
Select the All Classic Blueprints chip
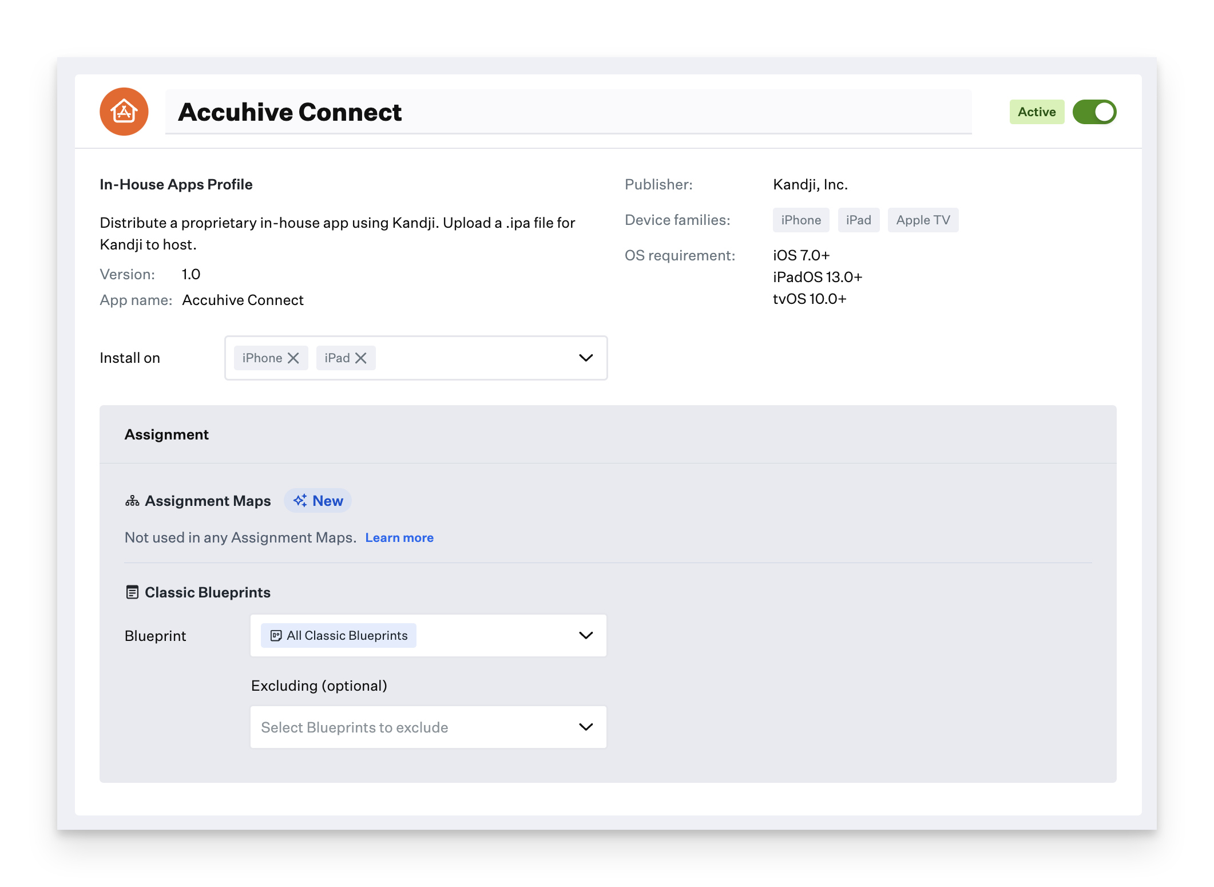pyautogui.click(x=347, y=636)
